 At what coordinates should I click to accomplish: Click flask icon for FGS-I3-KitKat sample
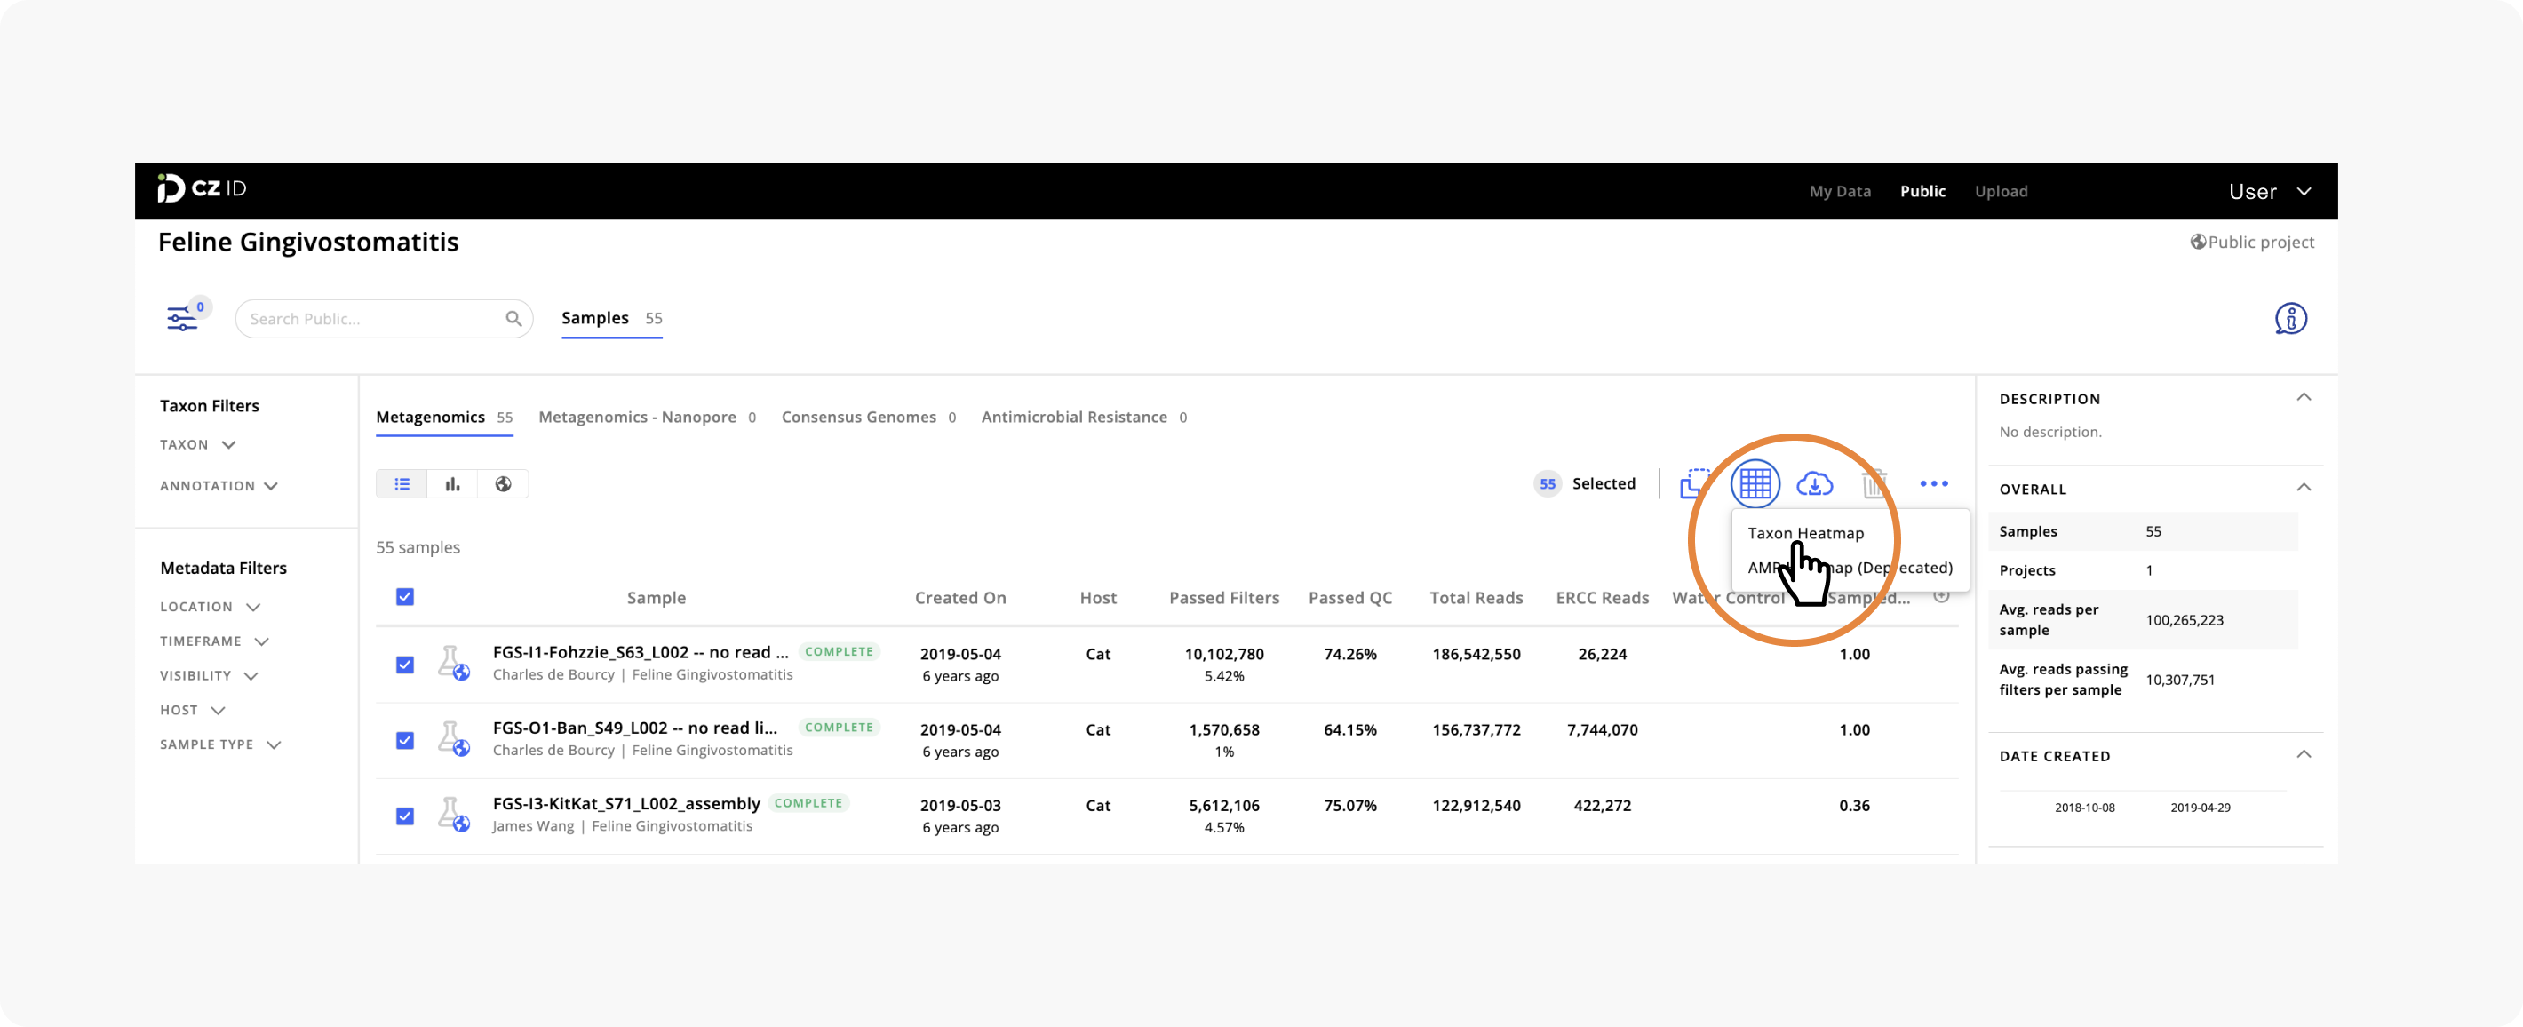[453, 815]
